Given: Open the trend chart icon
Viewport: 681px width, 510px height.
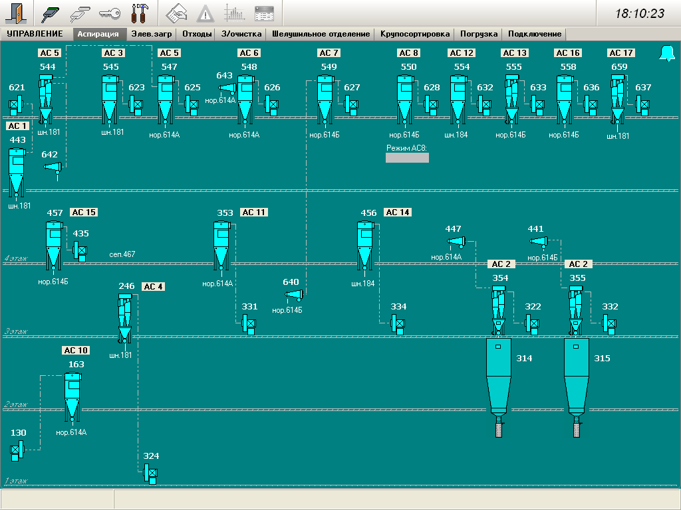Looking at the screenshot, I should click(x=234, y=13).
